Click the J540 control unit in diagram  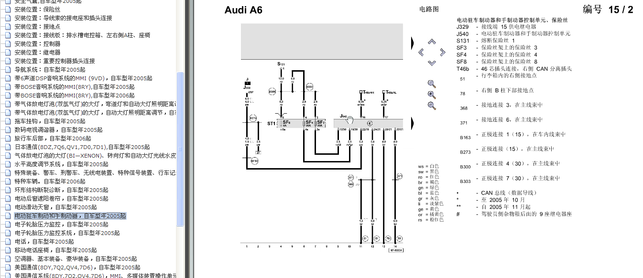tap(368, 123)
